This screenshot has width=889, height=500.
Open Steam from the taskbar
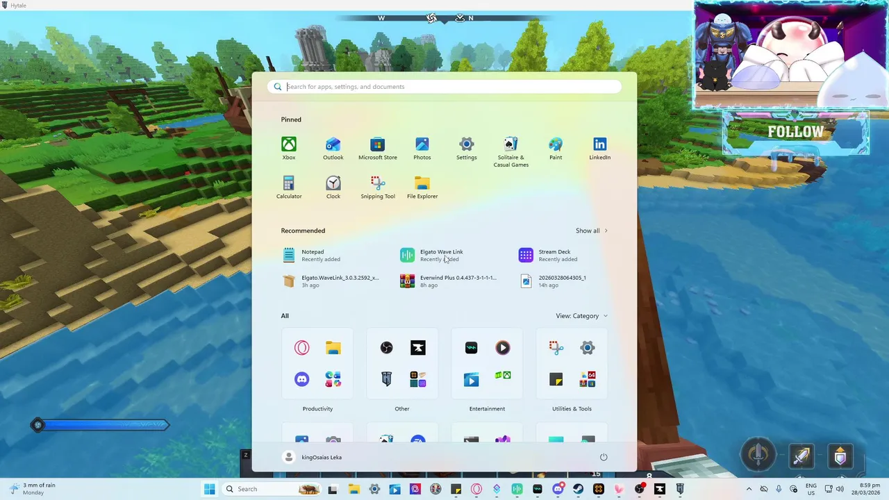pos(578,489)
